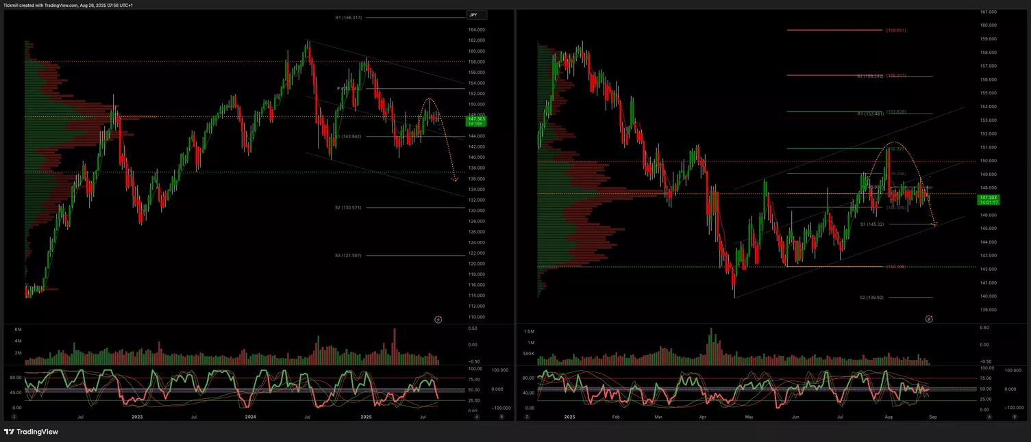Select the R1 (166.317) pivot label

[x=349, y=17]
